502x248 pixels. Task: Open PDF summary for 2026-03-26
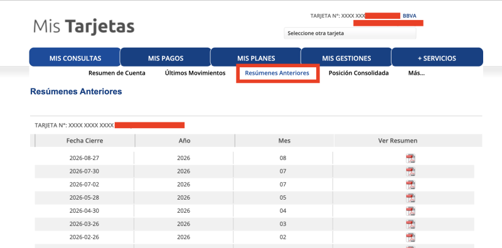point(410,224)
